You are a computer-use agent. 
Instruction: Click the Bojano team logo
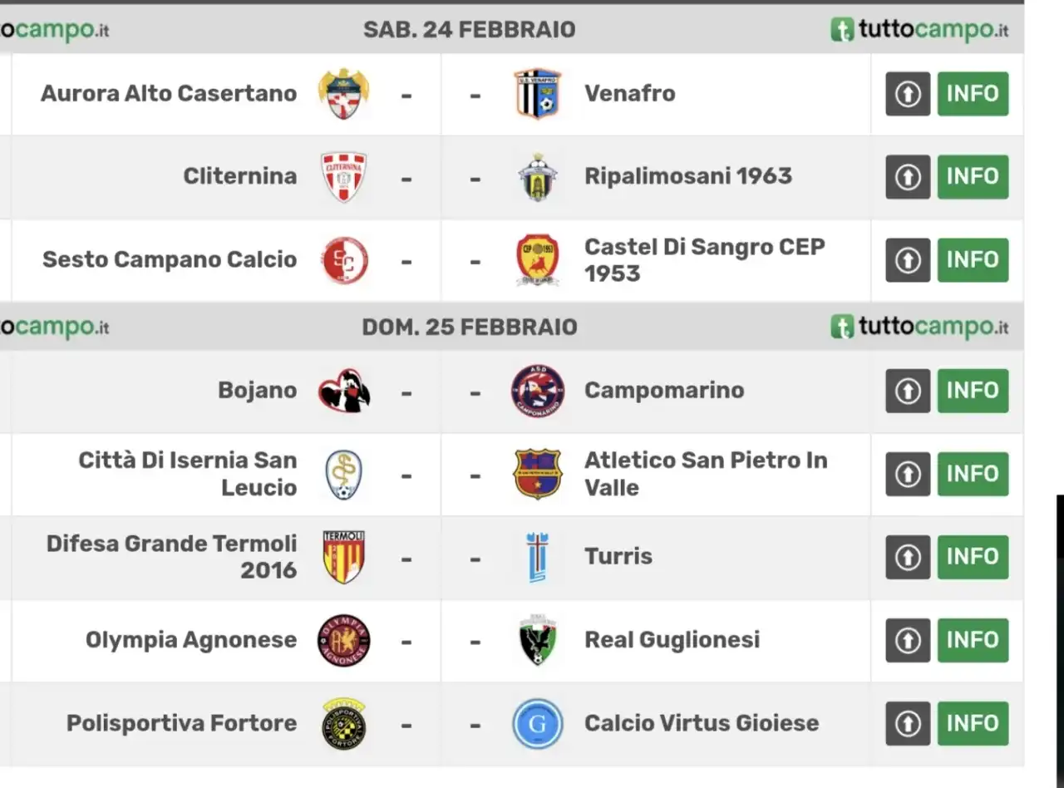point(344,391)
